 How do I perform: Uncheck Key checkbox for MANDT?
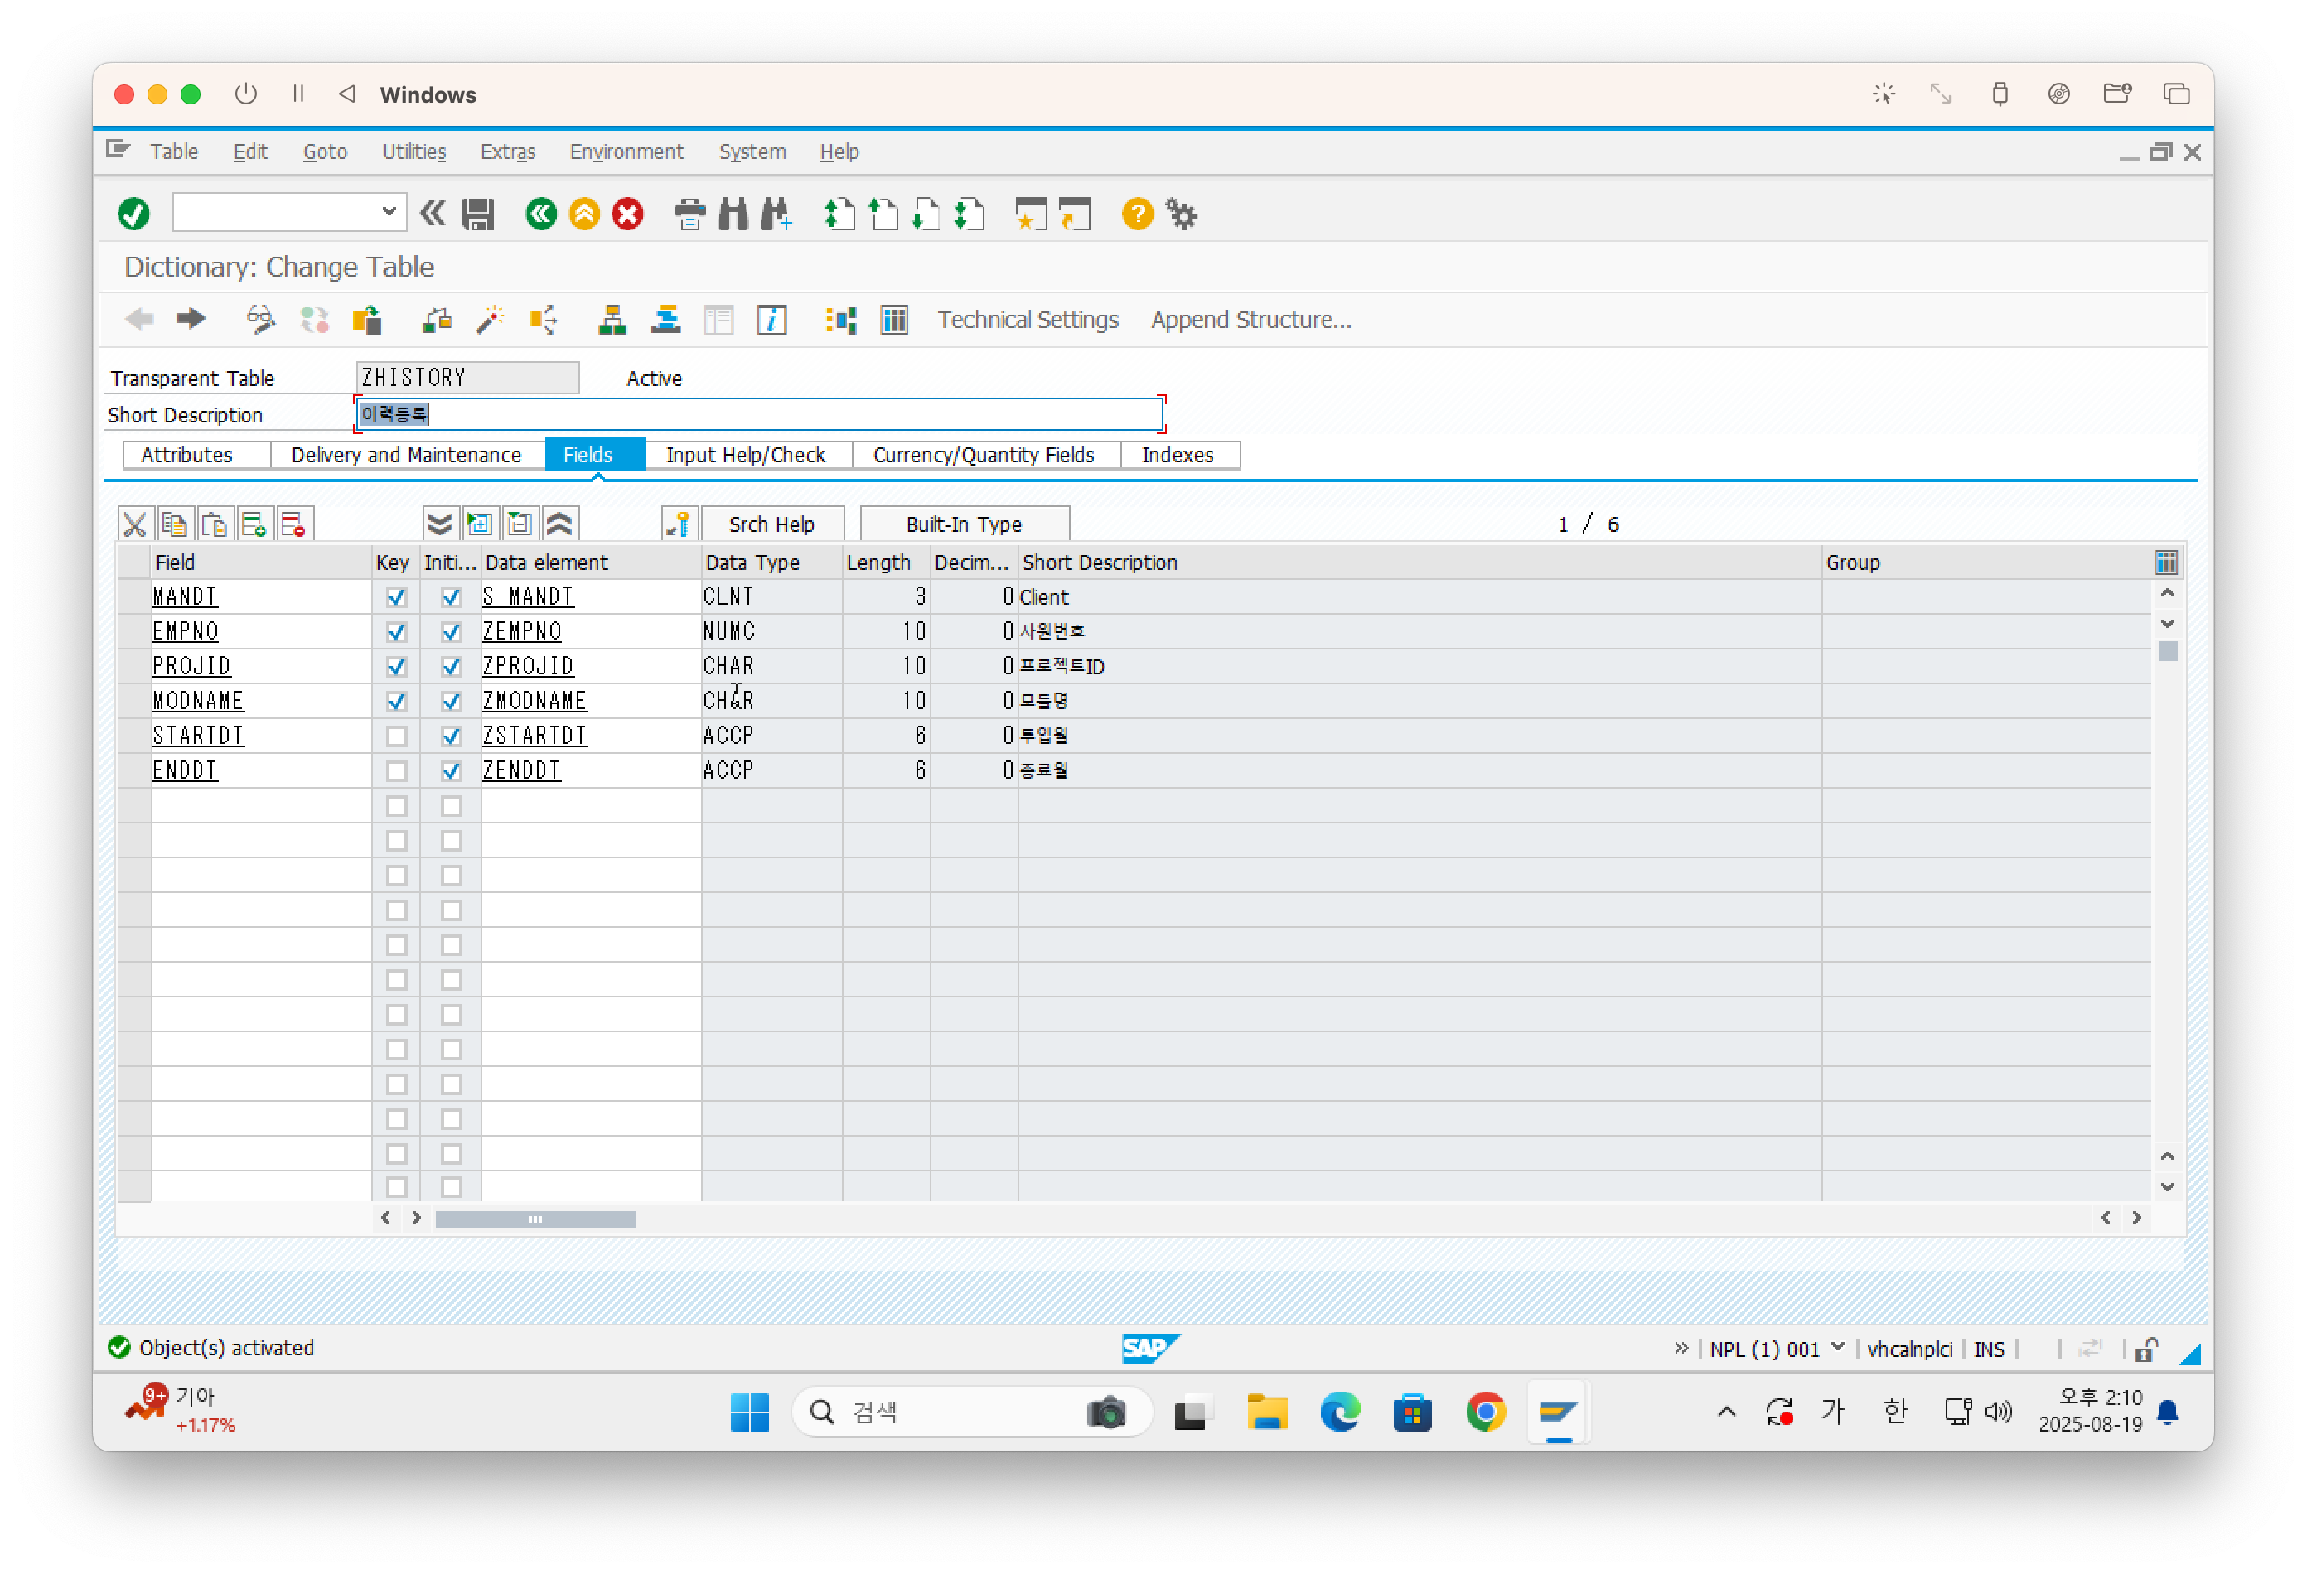397,596
